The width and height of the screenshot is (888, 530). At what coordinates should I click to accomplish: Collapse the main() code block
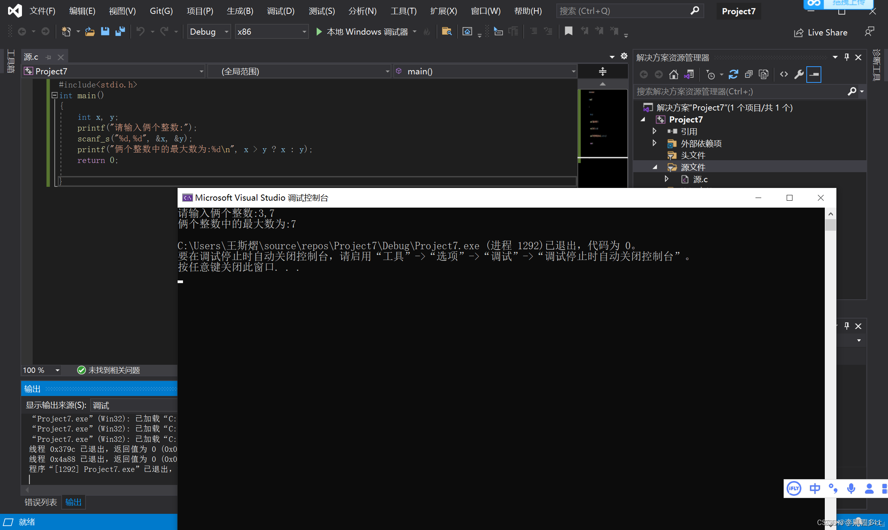pyautogui.click(x=55, y=95)
